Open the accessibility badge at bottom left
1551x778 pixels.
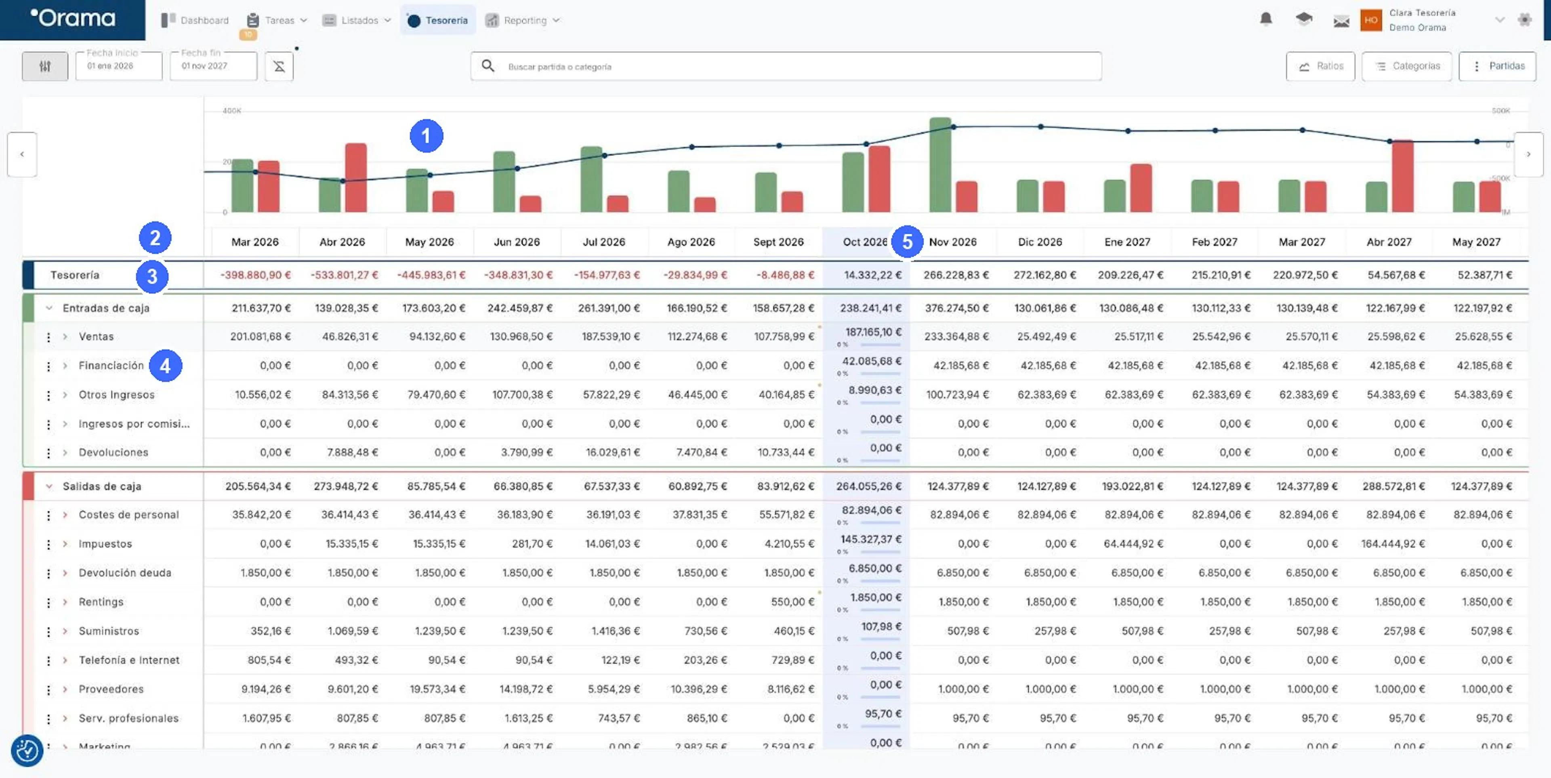point(27,750)
